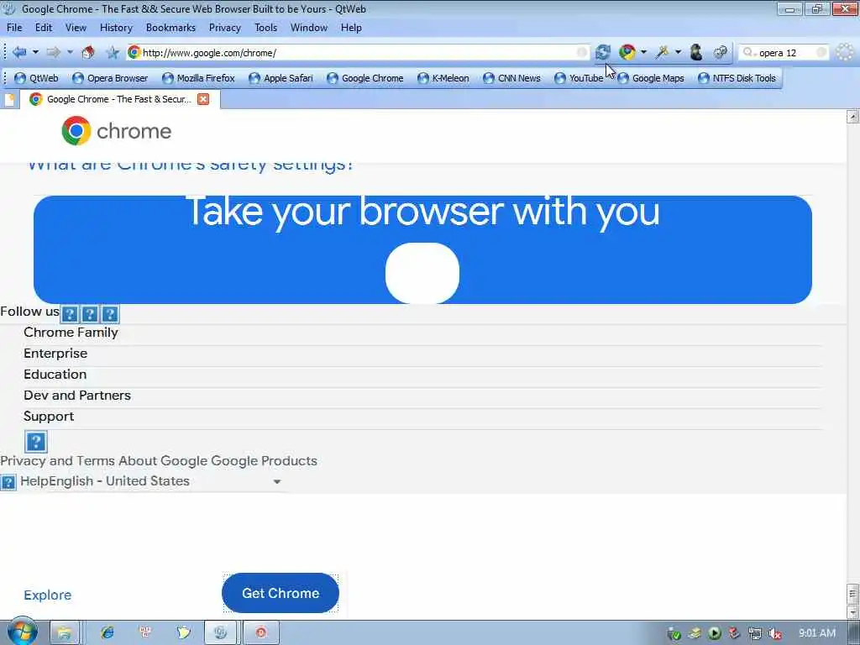Image resolution: width=860 pixels, height=645 pixels.
Task: Expand the arrow beside the Chrome-logo icon
Action: (644, 53)
